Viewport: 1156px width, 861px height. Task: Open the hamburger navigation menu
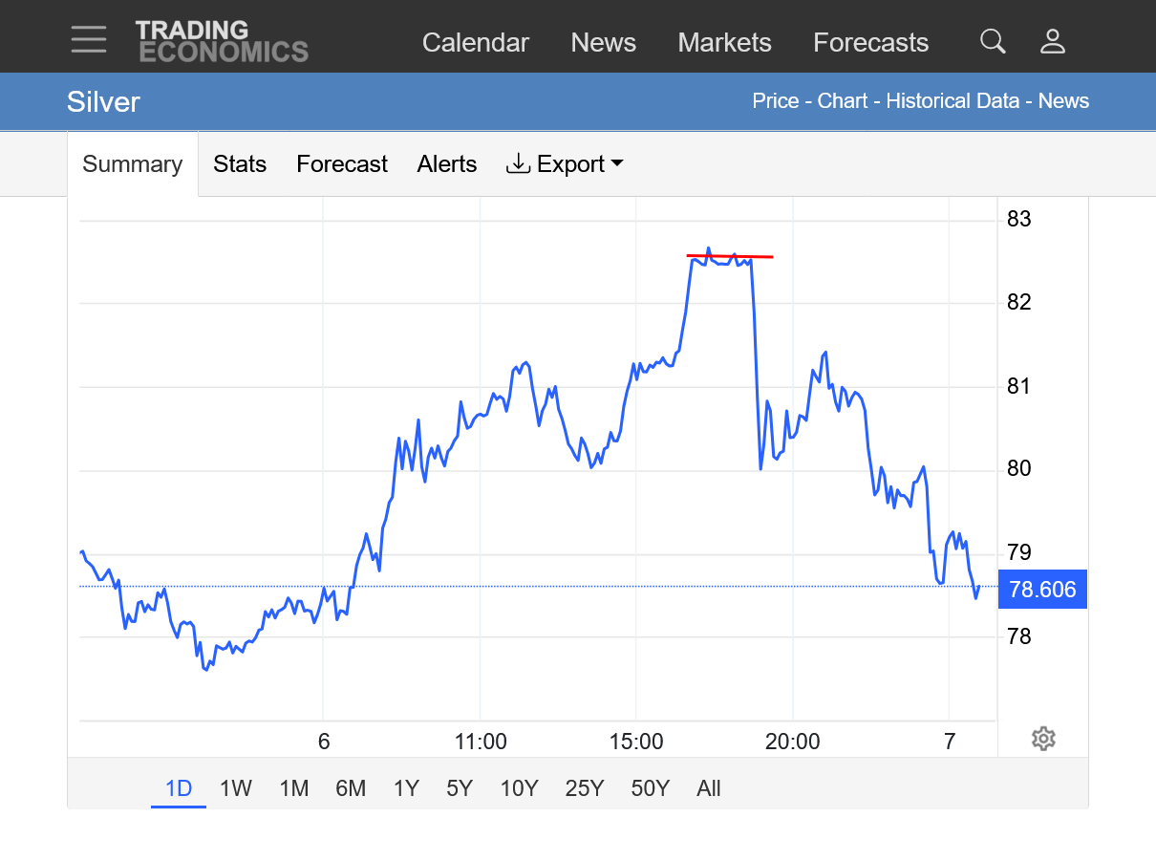(x=89, y=39)
